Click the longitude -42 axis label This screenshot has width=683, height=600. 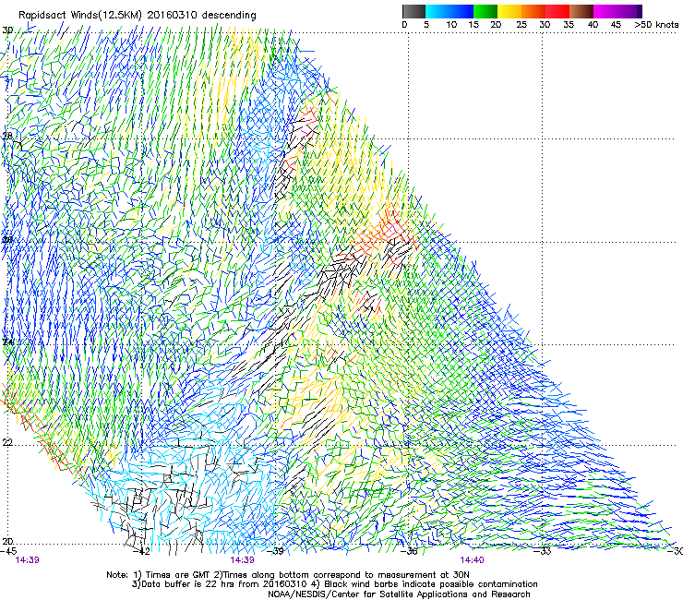[141, 551]
